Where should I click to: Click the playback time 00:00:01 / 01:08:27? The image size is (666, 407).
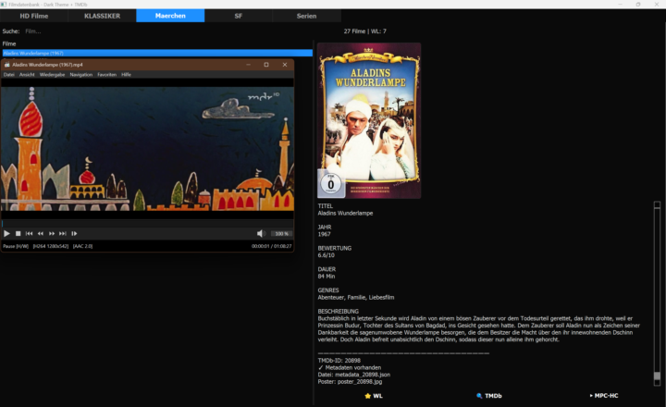271,246
